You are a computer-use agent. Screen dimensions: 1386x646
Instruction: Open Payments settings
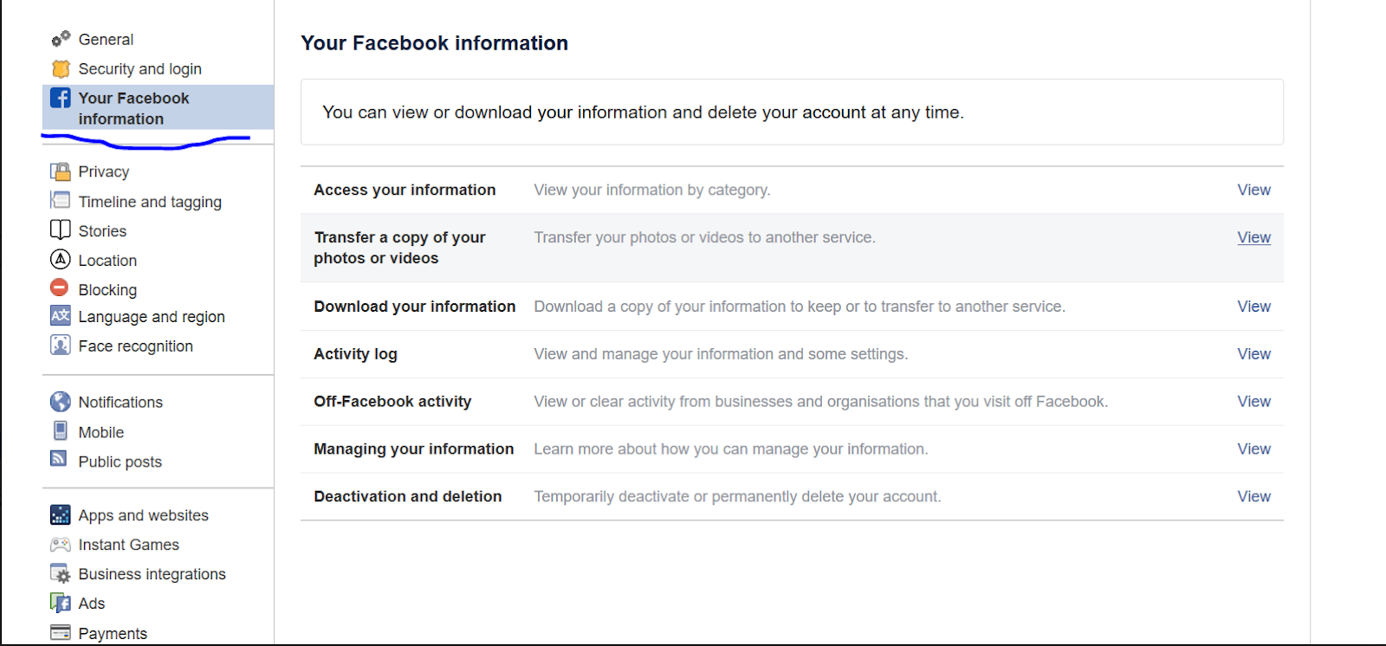tap(113, 634)
